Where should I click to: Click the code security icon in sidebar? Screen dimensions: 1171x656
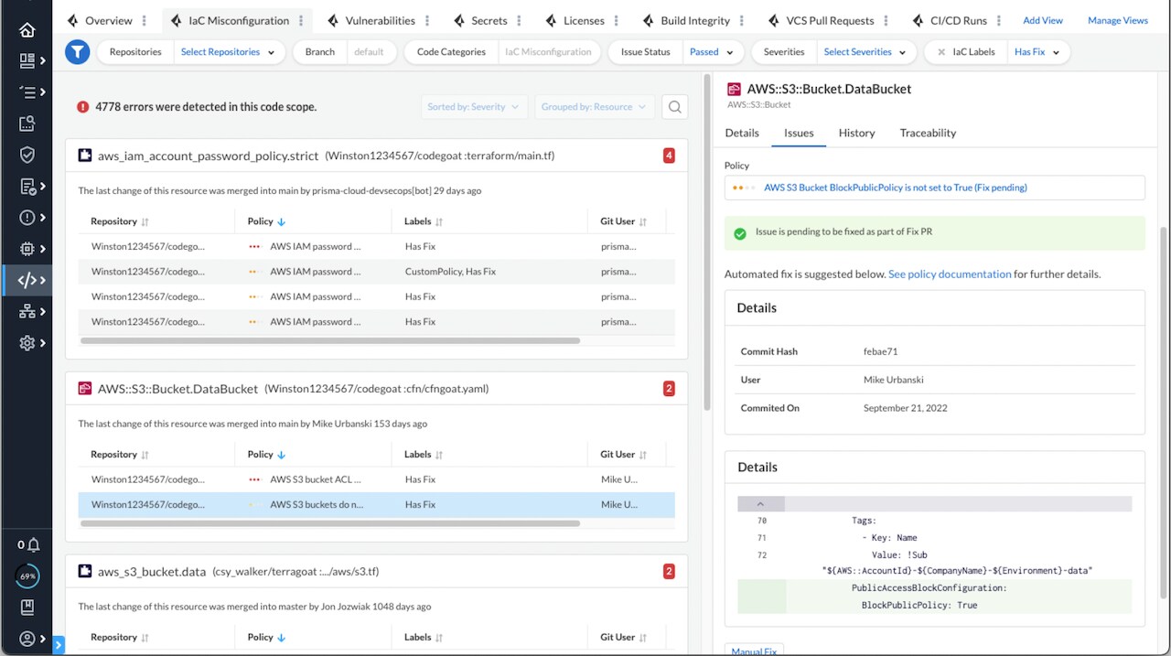pos(27,280)
